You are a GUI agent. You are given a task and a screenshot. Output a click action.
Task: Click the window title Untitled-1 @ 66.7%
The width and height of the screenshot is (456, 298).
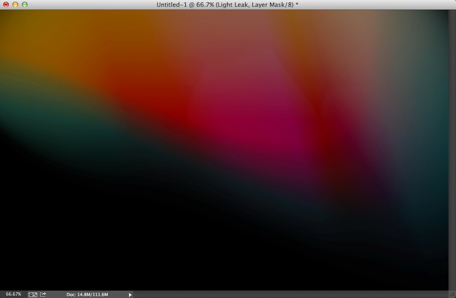[227, 5]
